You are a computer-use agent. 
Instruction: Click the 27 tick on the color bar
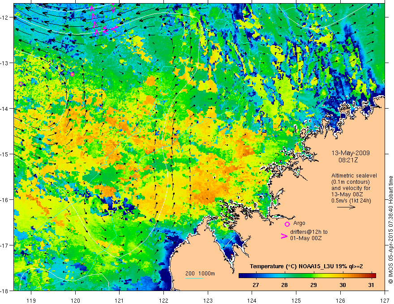tap(256, 285)
